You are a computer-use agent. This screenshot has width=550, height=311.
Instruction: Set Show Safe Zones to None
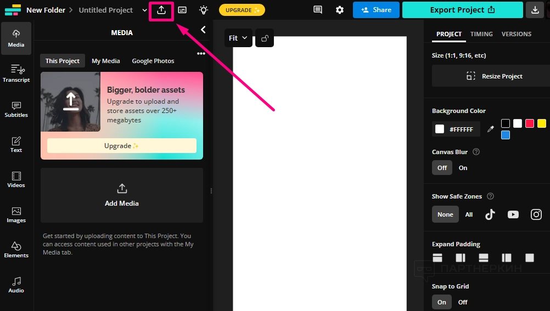click(x=445, y=214)
